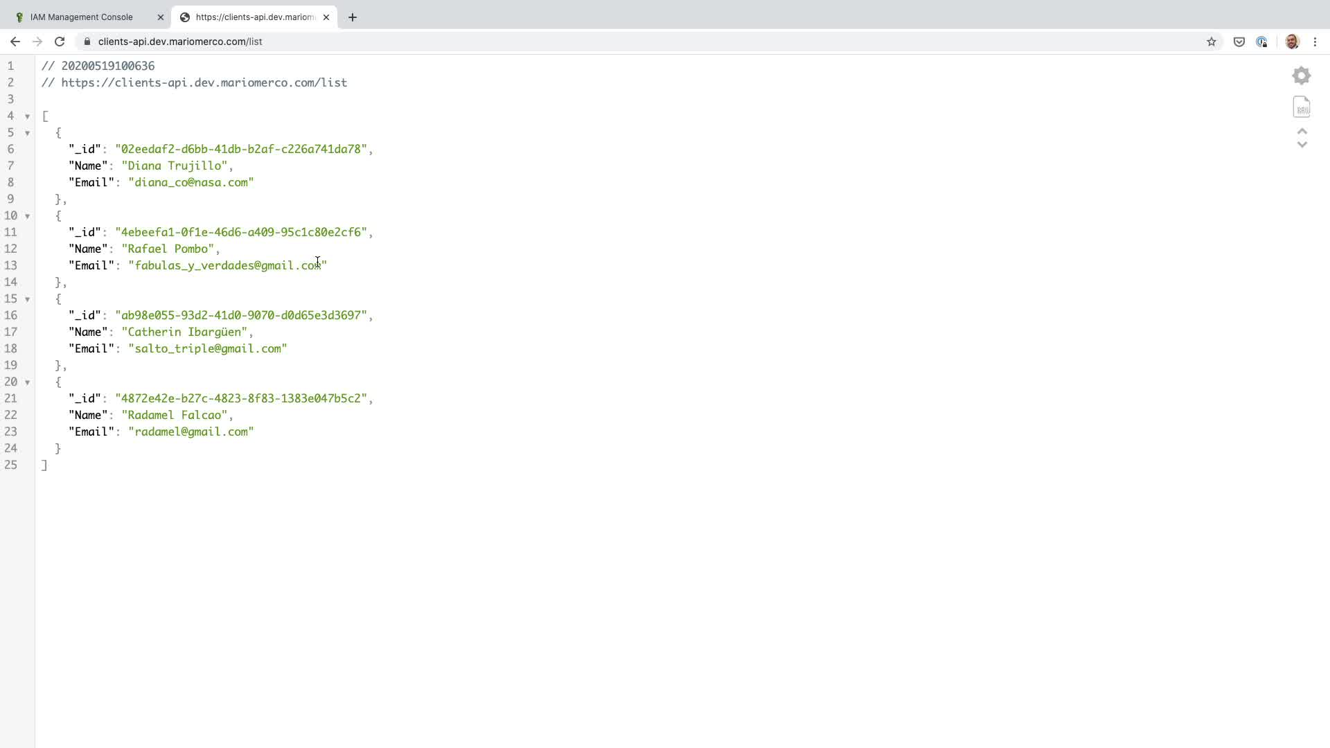1330x748 pixels.
Task: Collapse the Rafael Pombo object at line 10
Action: click(x=28, y=216)
